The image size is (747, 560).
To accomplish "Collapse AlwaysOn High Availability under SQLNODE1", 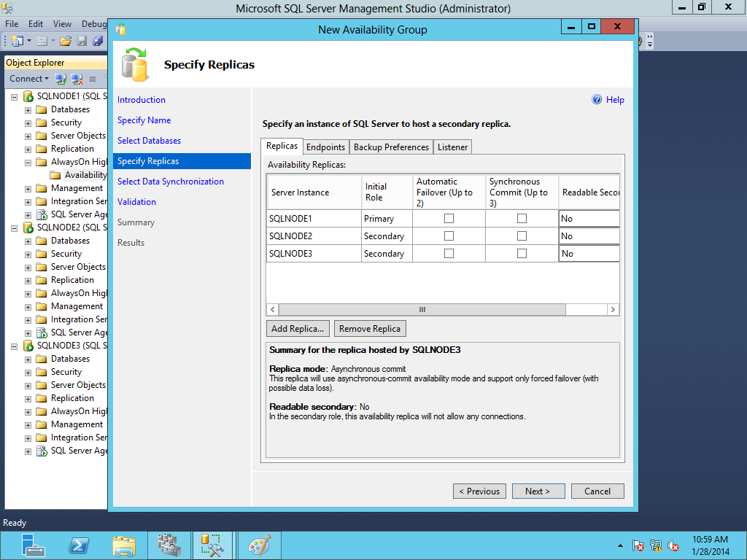I will 28,163.
